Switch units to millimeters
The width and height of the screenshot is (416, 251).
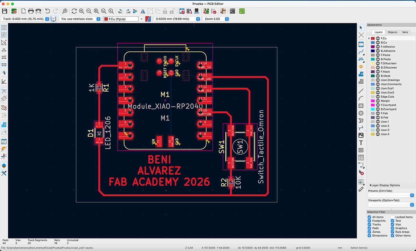(x=5, y=64)
